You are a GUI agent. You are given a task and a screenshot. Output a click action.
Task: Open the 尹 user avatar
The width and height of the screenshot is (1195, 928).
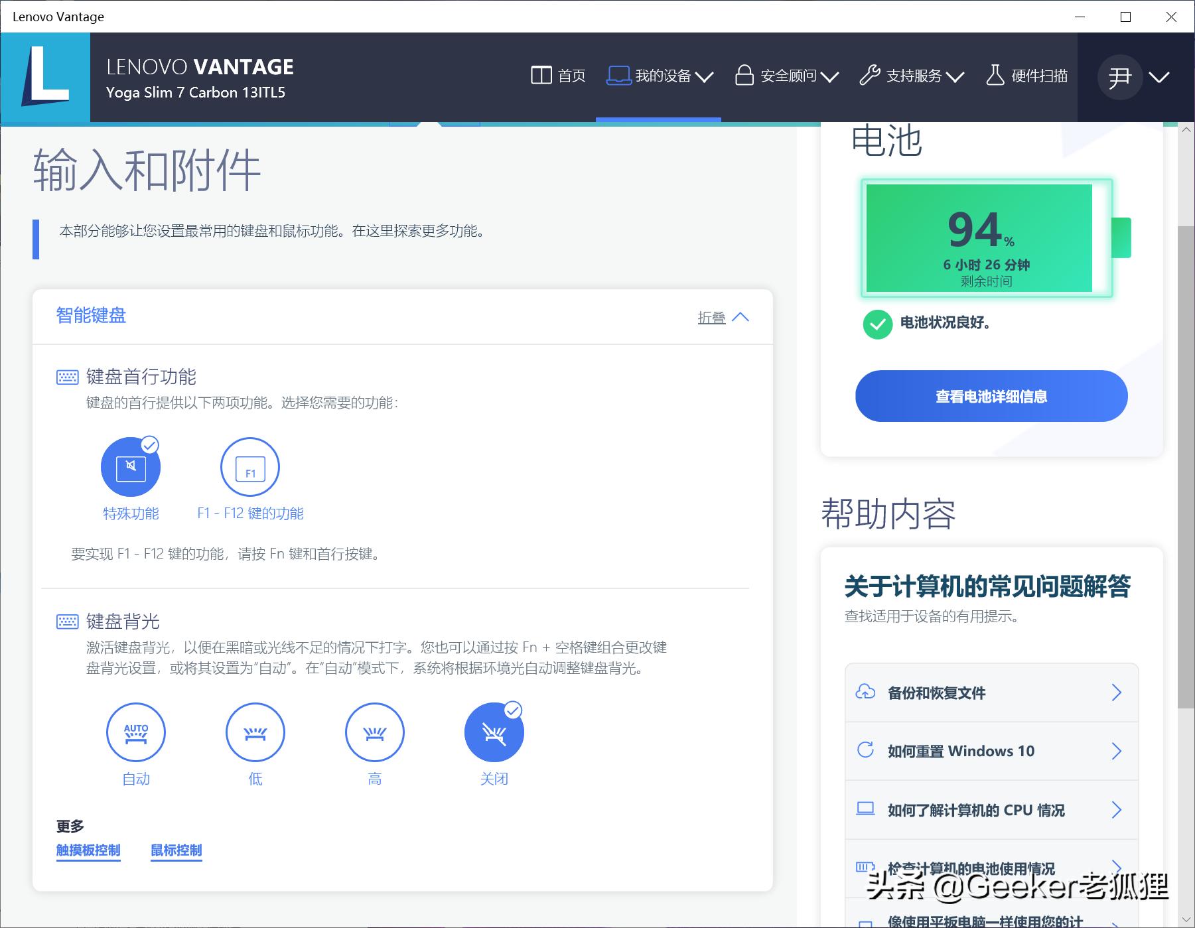point(1120,77)
